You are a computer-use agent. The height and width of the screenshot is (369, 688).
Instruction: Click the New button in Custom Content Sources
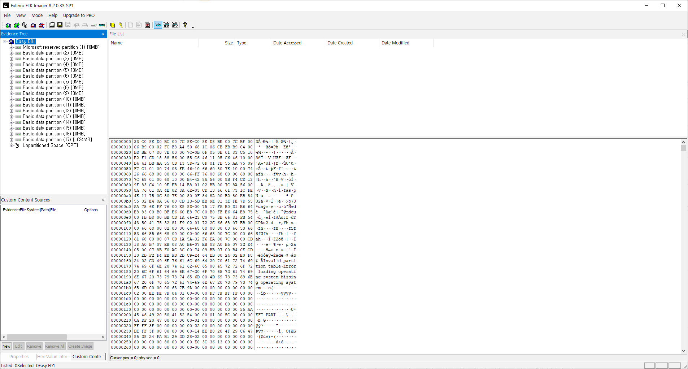[6, 346]
